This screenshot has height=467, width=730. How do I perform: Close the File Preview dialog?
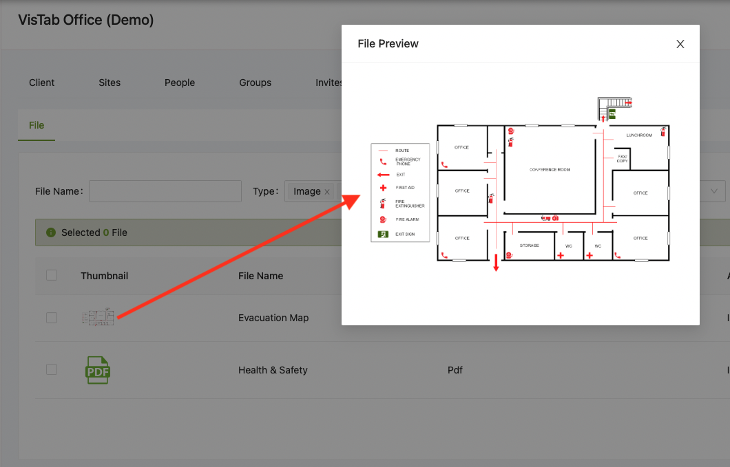click(680, 44)
